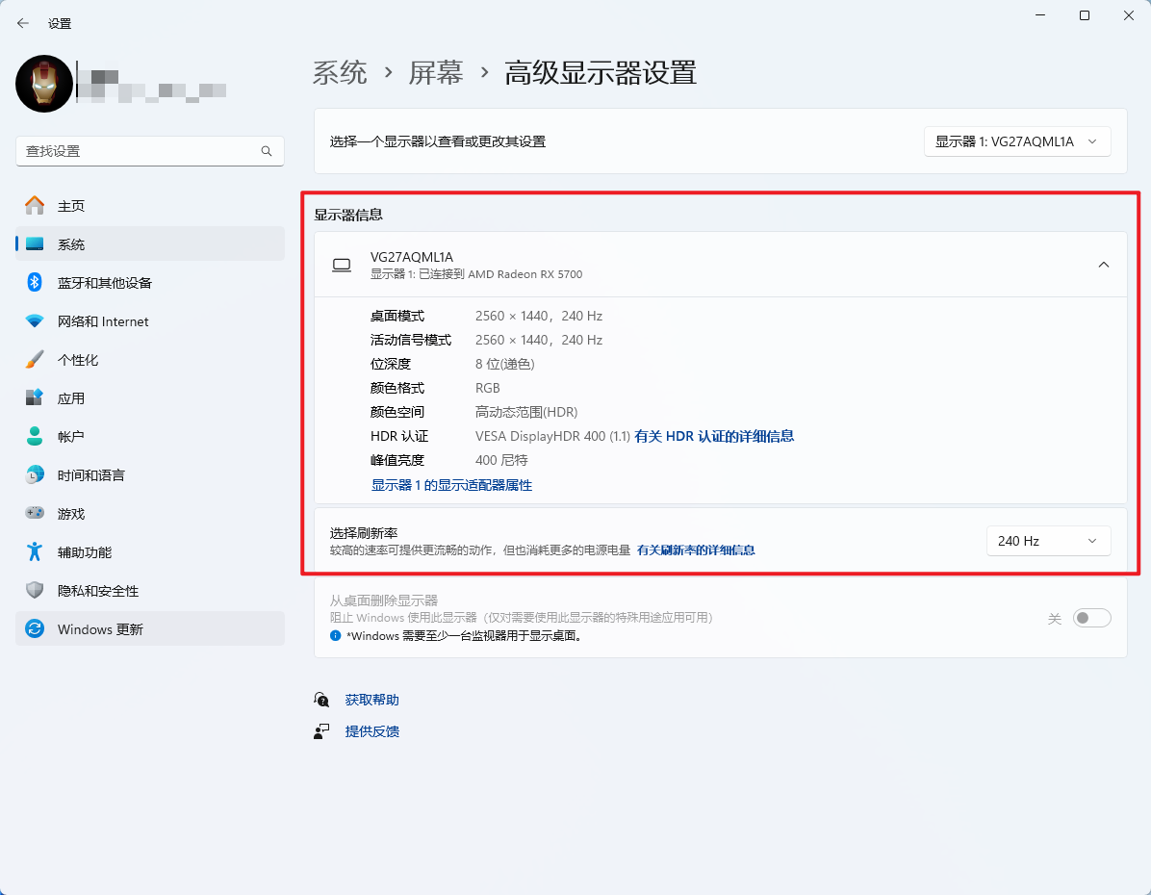The height and width of the screenshot is (895, 1151).
Task: Click the person icon for 帐户
Action: tap(35, 436)
